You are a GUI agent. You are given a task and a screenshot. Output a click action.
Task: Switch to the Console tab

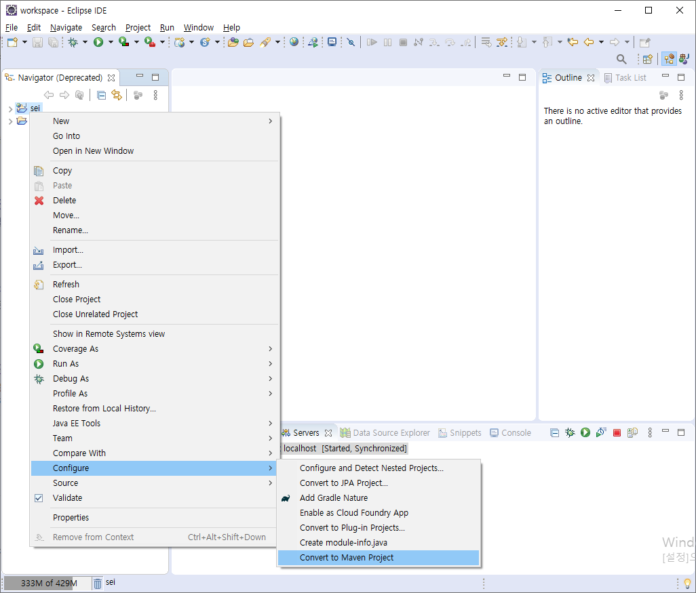[510, 433]
